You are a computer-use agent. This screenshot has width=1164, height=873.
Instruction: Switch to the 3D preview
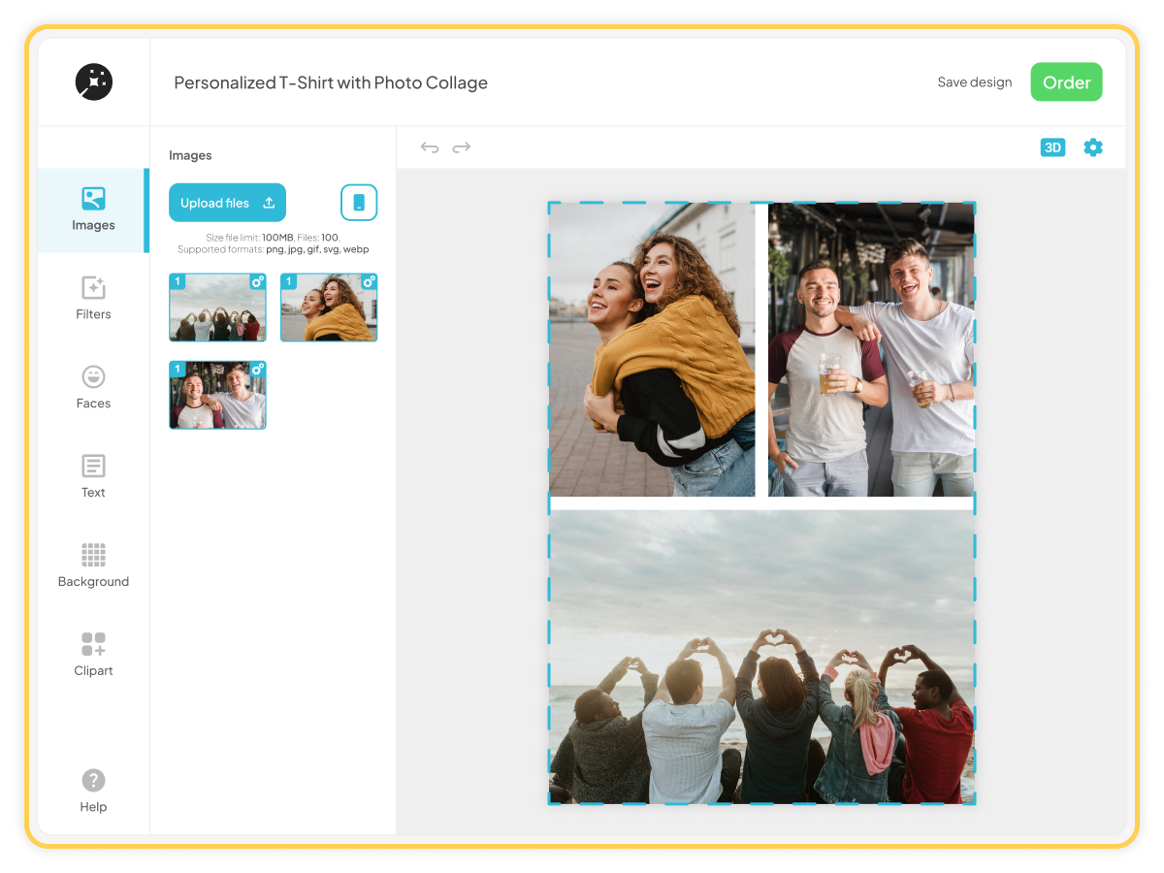pos(1052,147)
